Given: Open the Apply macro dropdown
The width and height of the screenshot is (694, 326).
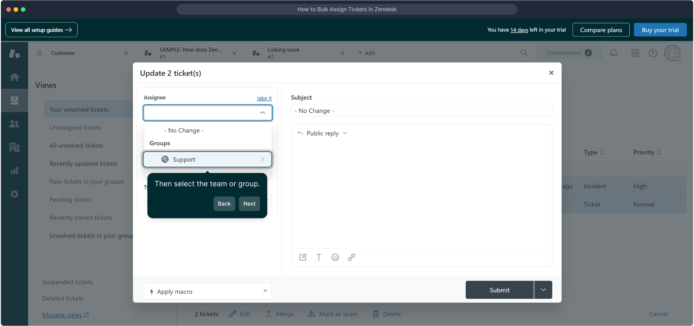Looking at the screenshot, I should click(x=208, y=291).
